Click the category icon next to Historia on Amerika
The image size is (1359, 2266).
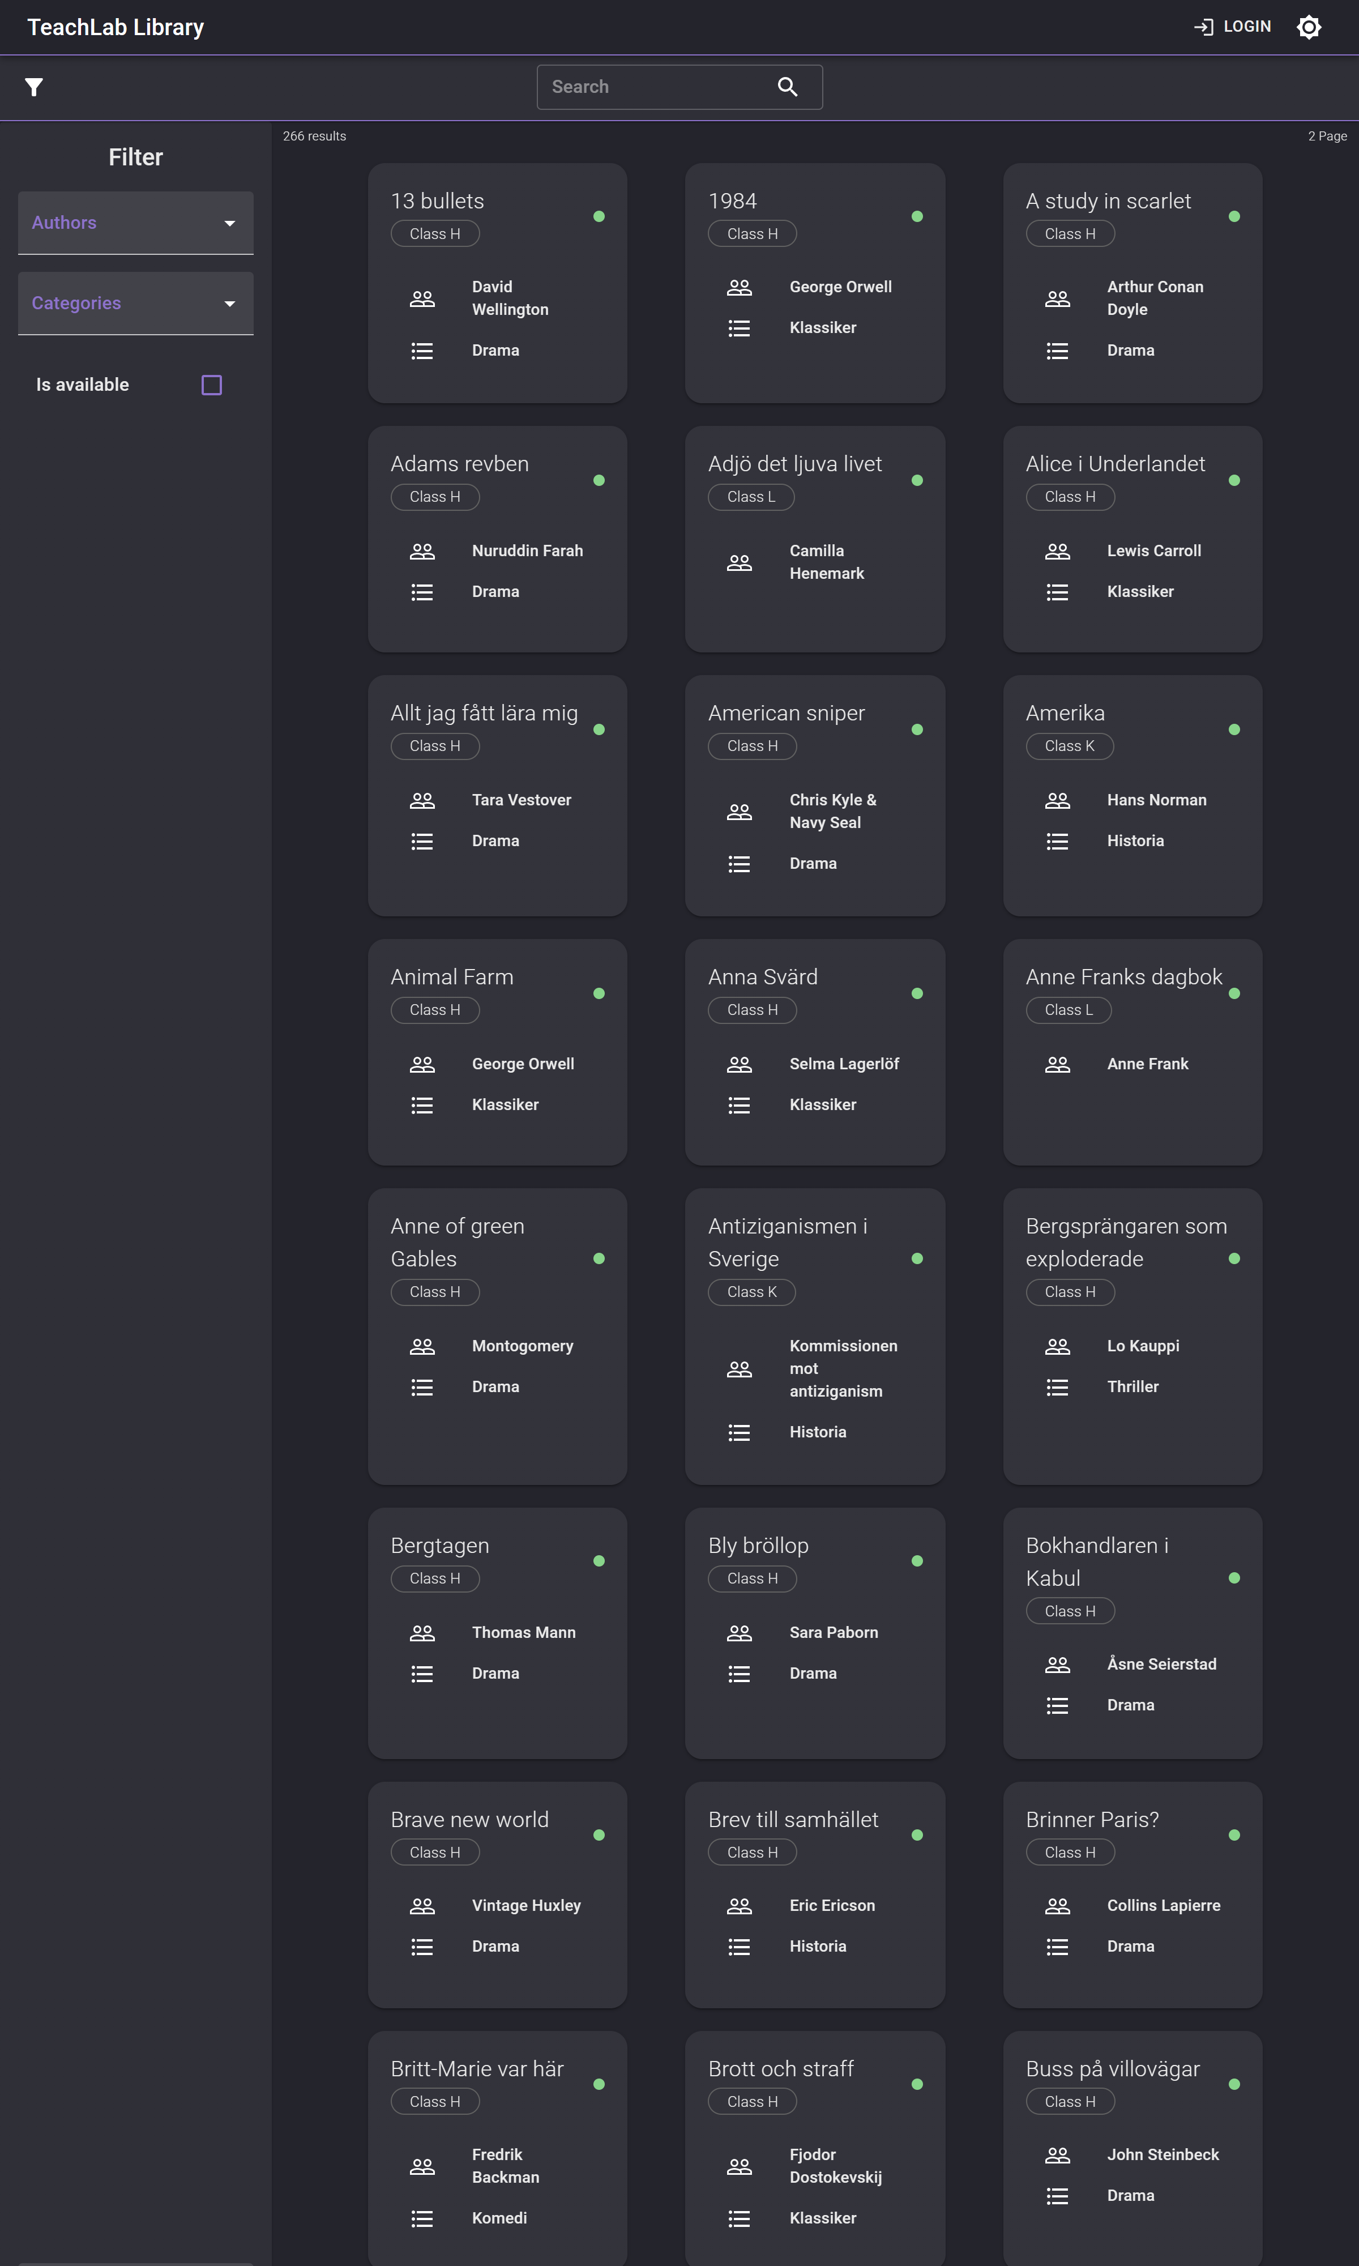pyautogui.click(x=1057, y=841)
